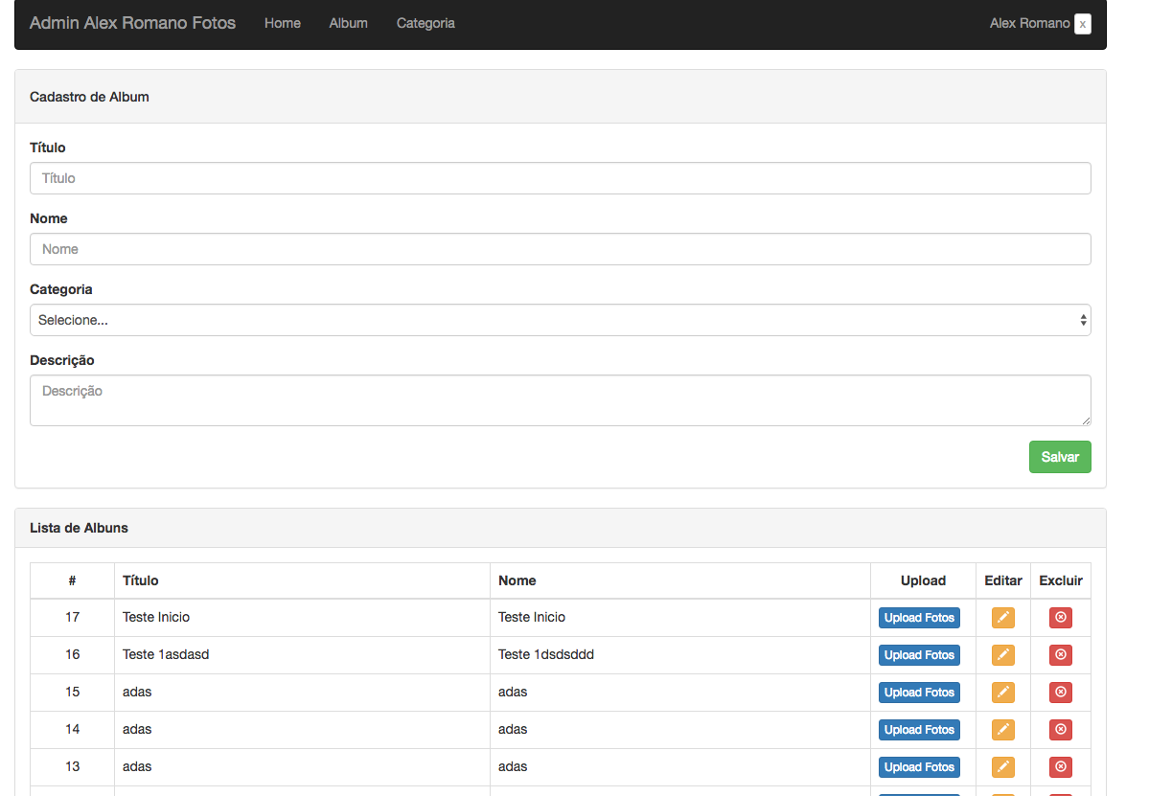Delete album 17 with the red X icon
Viewport: 1149px width, 796px height.
1060,617
